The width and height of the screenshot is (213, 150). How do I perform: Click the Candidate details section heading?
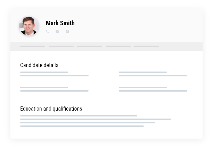[39, 65]
